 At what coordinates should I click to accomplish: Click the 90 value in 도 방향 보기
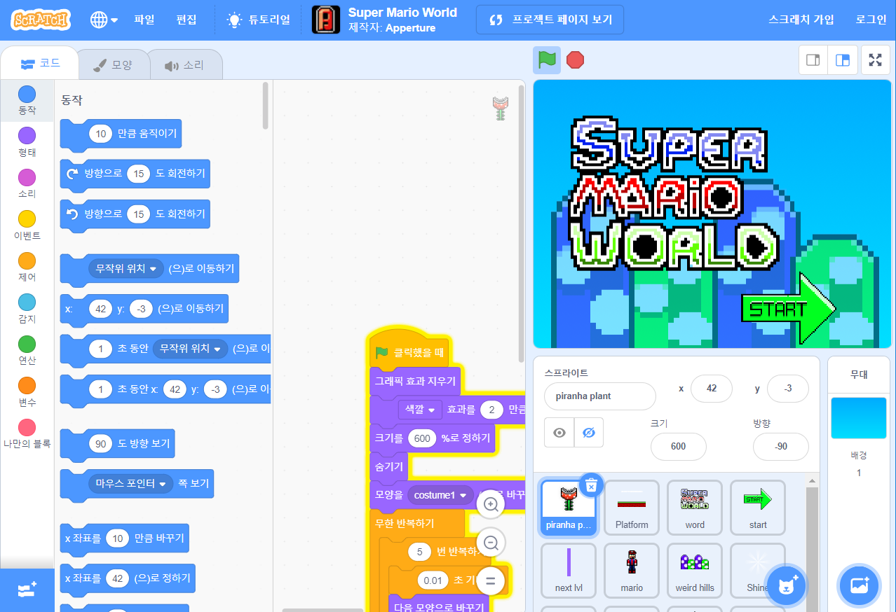click(x=100, y=444)
